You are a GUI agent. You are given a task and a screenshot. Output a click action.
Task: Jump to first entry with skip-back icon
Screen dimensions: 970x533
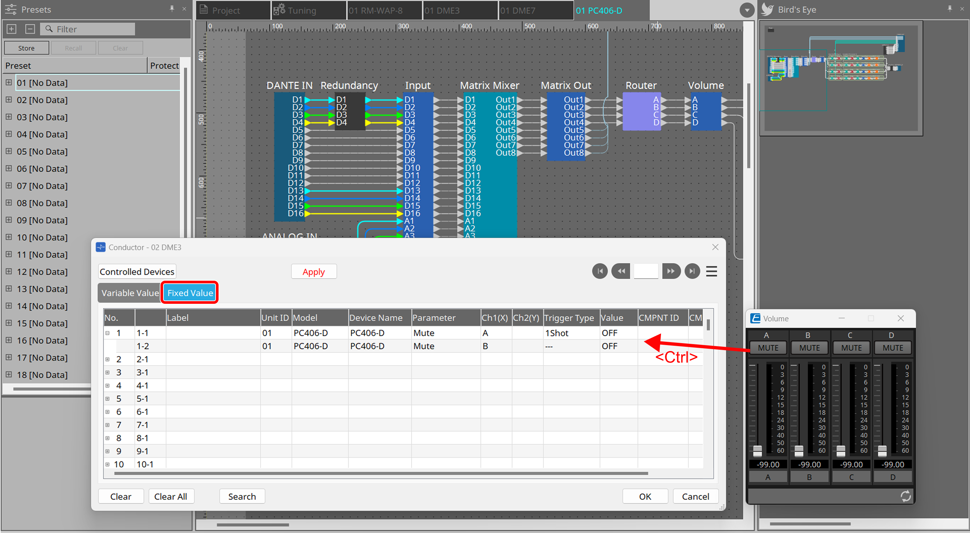click(600, 271)
